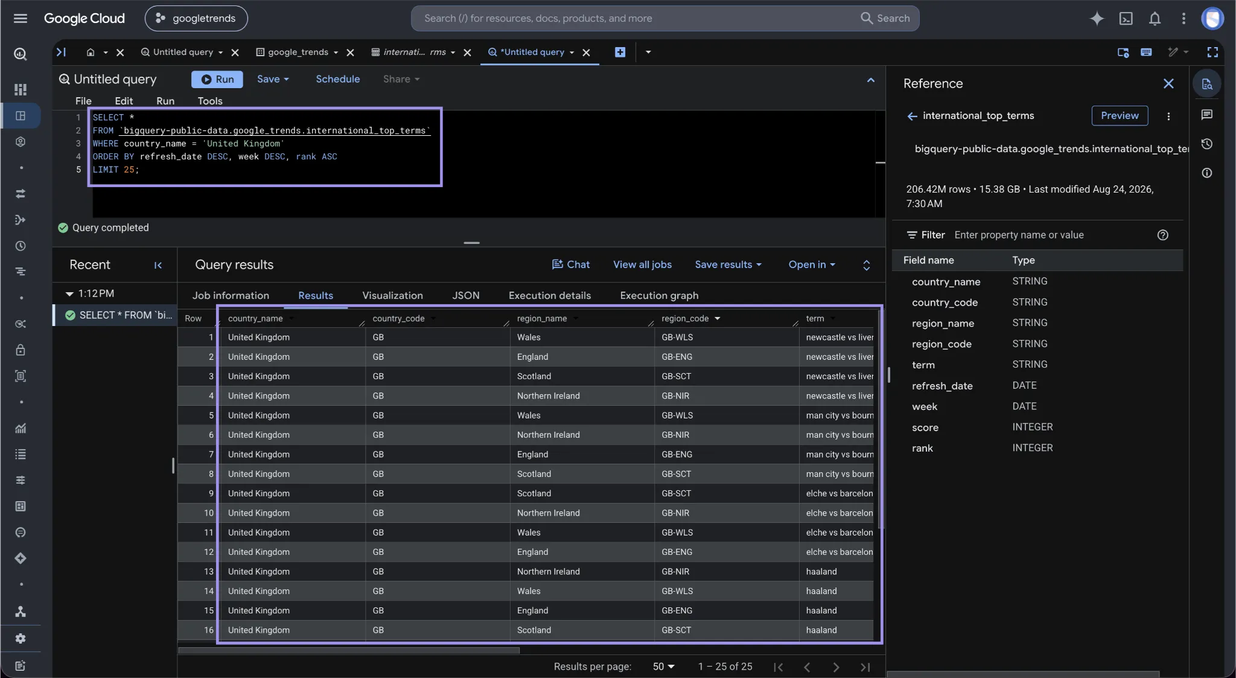
Task: Switch to the Visualization tab
Action: [392, 296]
